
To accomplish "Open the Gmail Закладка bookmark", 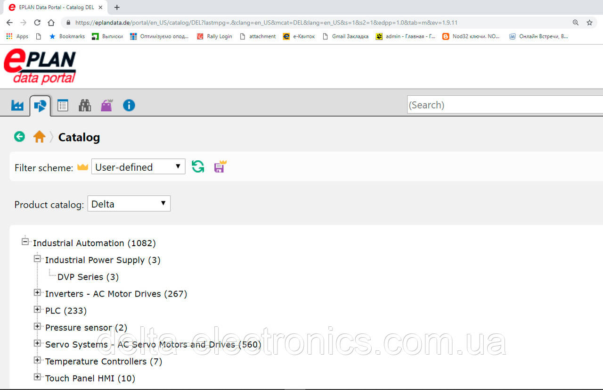I will [345, 36].
